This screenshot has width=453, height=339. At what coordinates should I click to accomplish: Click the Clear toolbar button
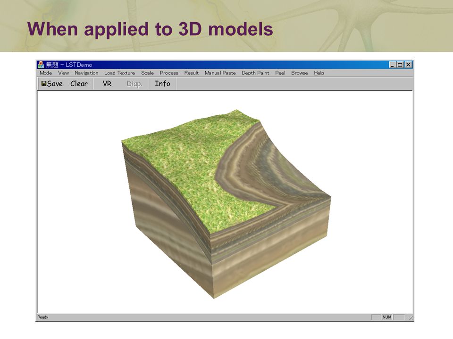pos(79,84)
